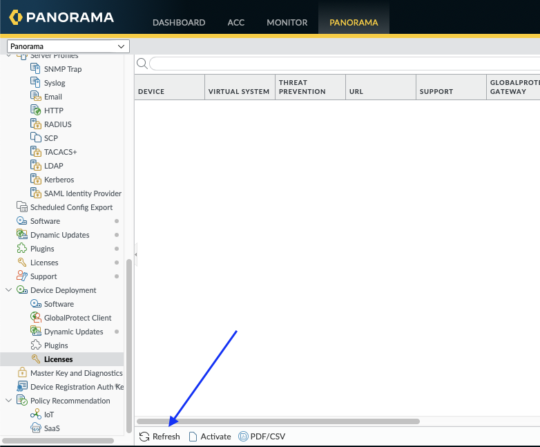Sort by Virtual System column header
Viewport: 540px width, 447px height.
(240, 87)
